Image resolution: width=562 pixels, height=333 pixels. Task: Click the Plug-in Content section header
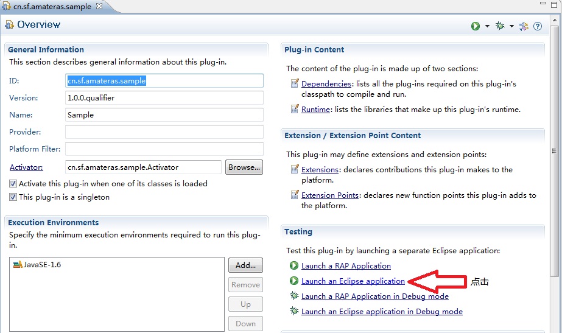[x=314, y=49]
